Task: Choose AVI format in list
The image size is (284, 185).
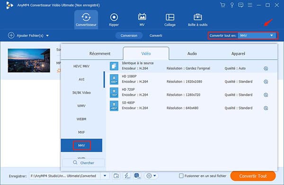Action: [x=81, y=79]
